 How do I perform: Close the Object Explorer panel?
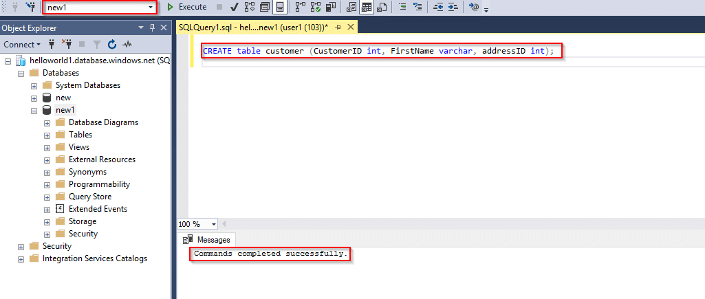tap(164, 28)
